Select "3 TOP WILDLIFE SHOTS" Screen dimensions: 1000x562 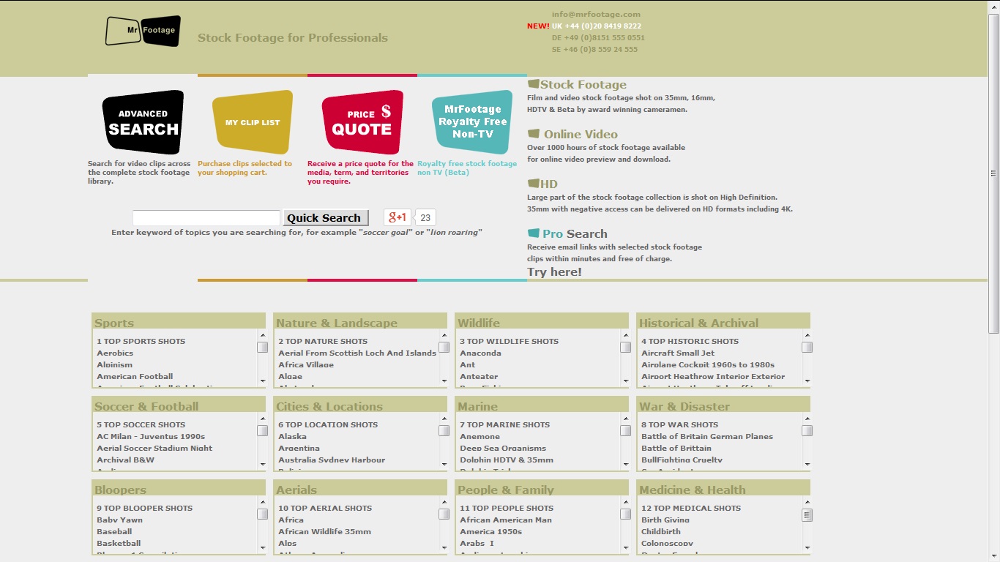(509, 341)
